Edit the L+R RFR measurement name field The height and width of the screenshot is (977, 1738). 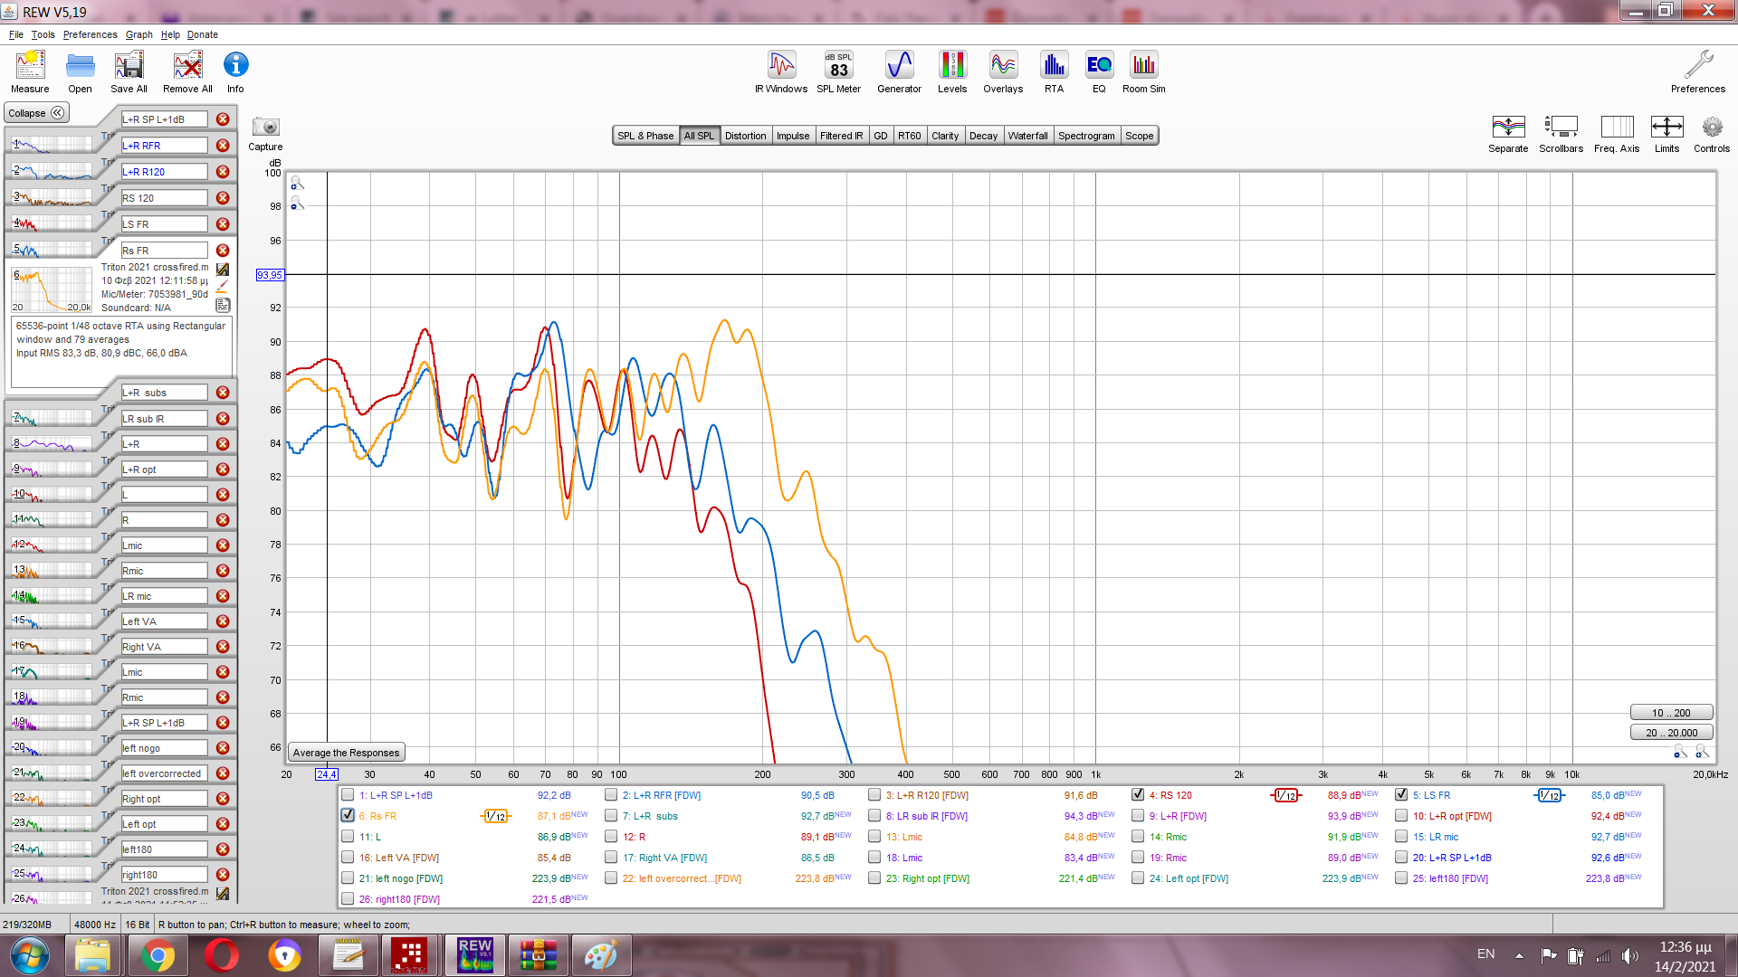[164, 146]
